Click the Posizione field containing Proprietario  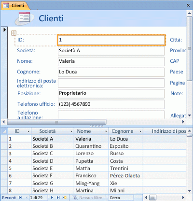(x=111, y=93)
